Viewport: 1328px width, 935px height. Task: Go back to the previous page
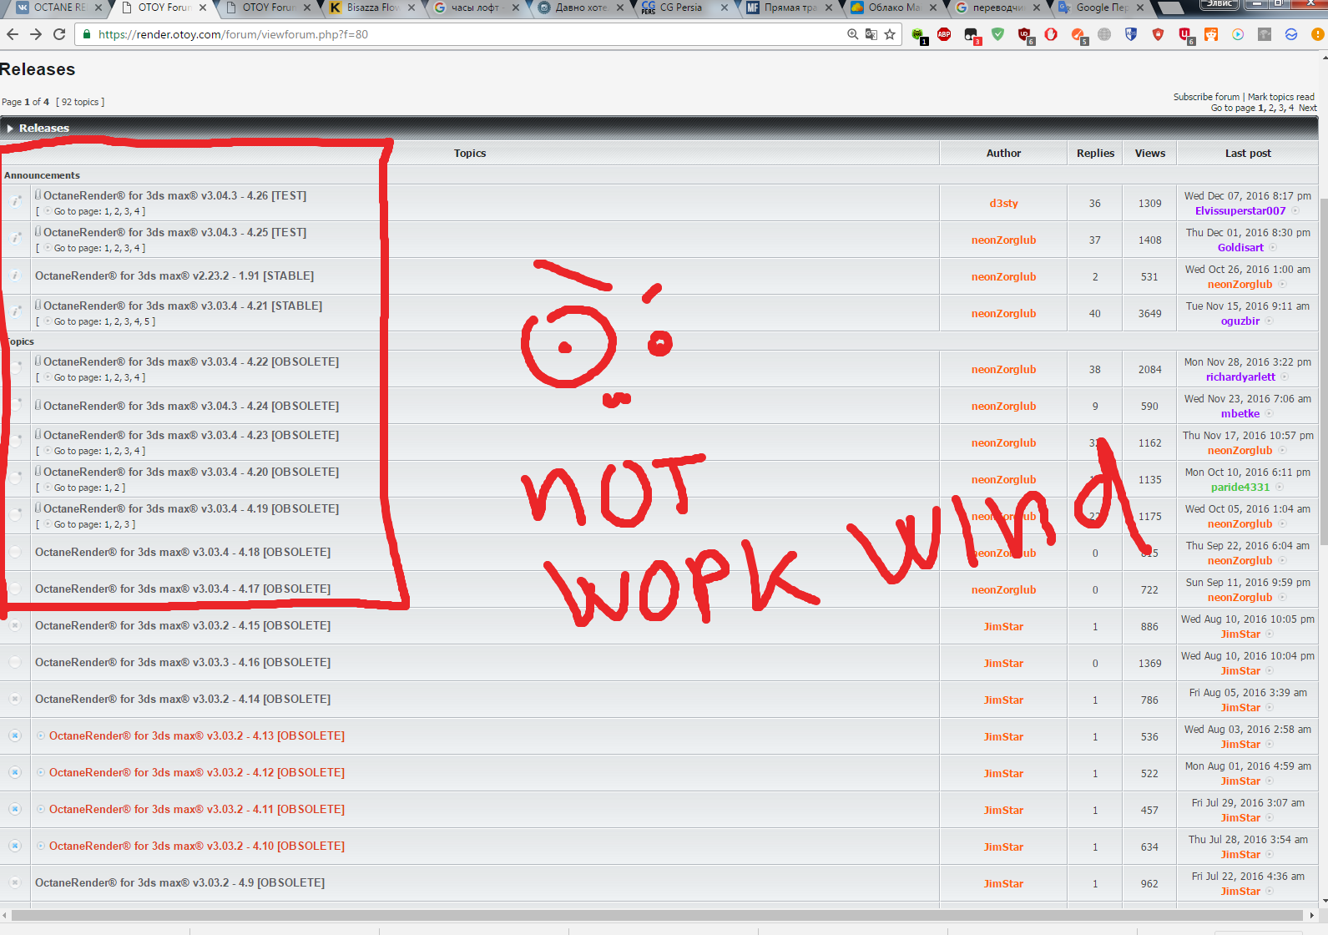coord(12,34)
